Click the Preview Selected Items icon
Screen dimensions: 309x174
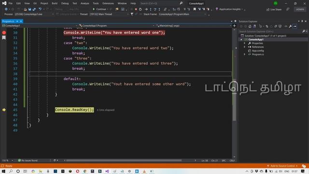click(295, 26)
